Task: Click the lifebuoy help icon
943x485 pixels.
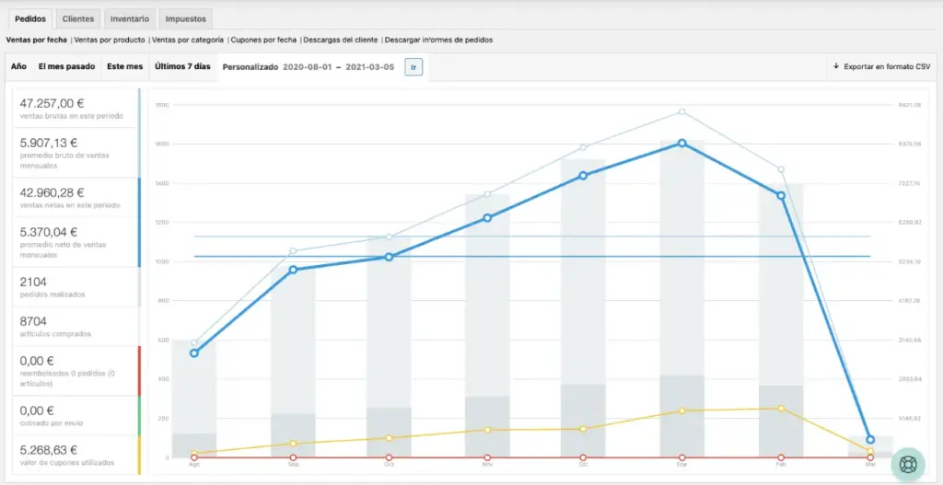Action: 907,464
